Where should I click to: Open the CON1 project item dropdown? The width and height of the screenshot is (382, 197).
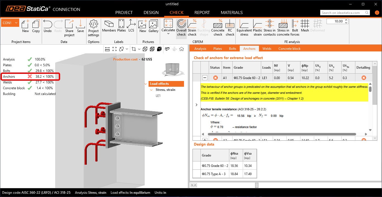(x=16, y=23)
